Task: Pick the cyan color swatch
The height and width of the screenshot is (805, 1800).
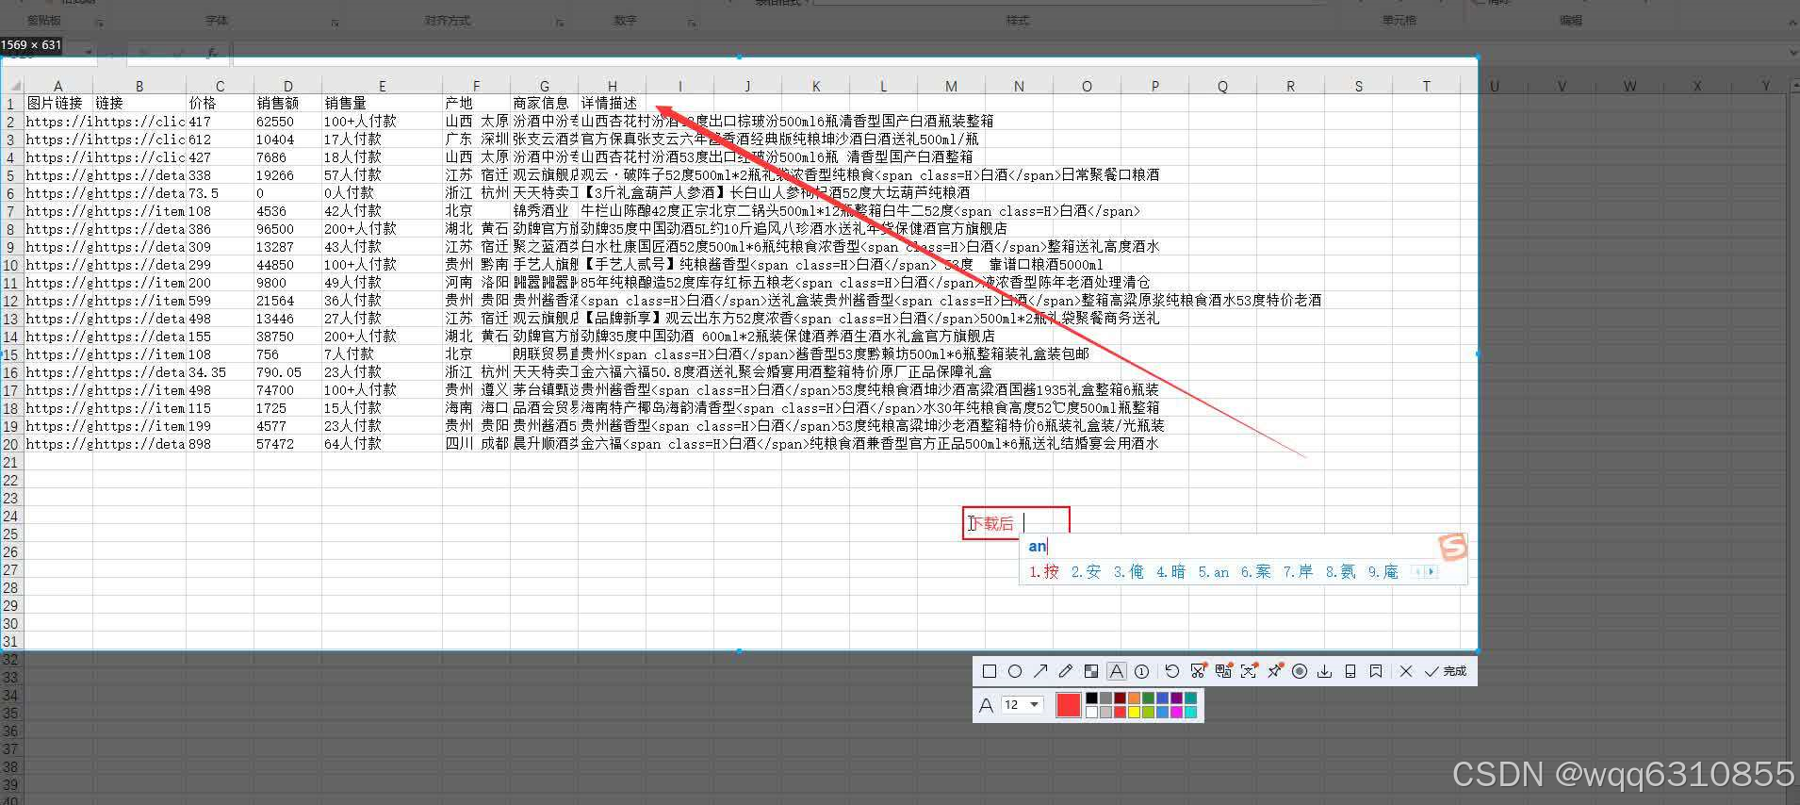Action: 1190,712
